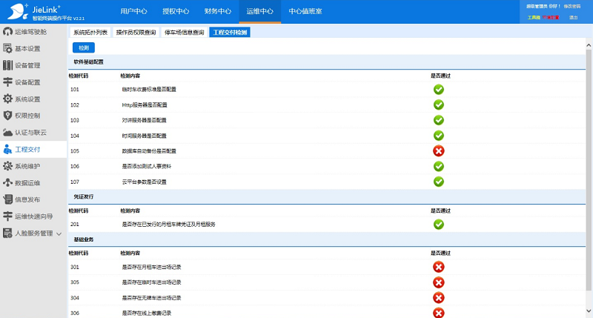Click 退出 to log out

pyautogui.click(x=573, y=17)
